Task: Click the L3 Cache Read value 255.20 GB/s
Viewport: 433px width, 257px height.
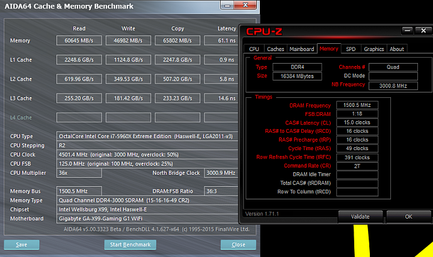Action: coord(79,98)
